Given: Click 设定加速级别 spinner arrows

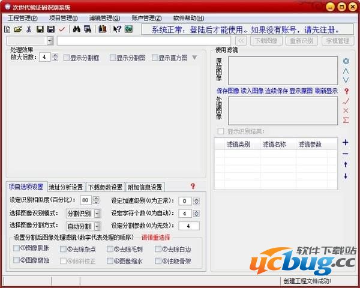Looking at the screenshot, I should coord(196,201).
